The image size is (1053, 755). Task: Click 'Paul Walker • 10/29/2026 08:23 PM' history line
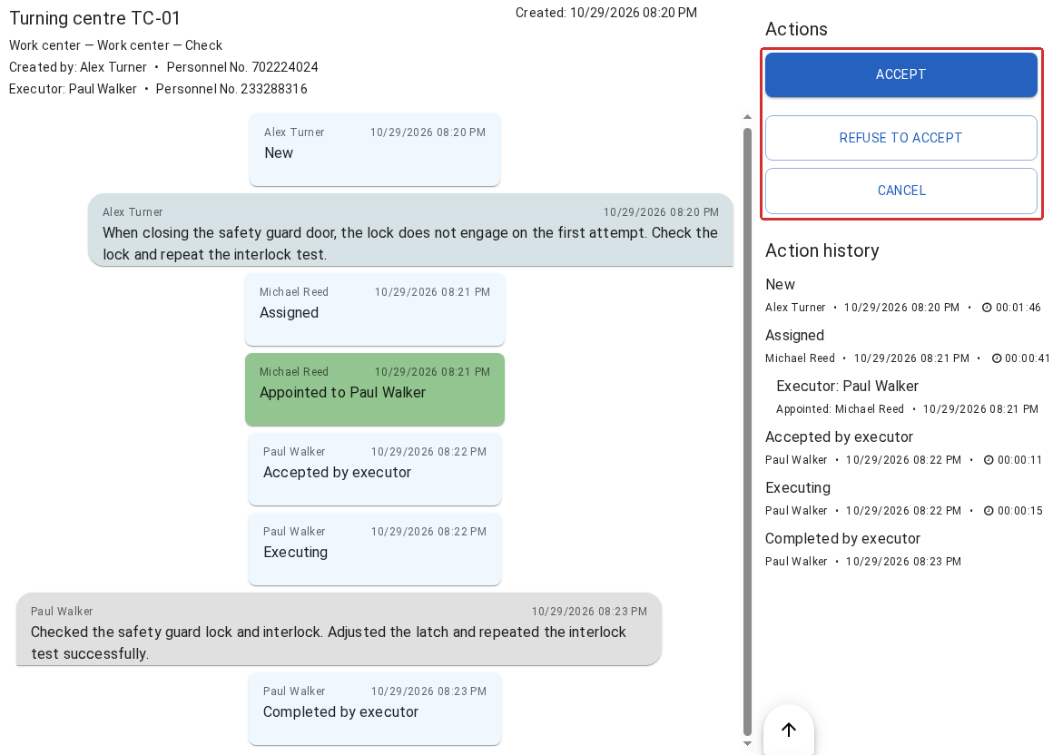point(863,562)
